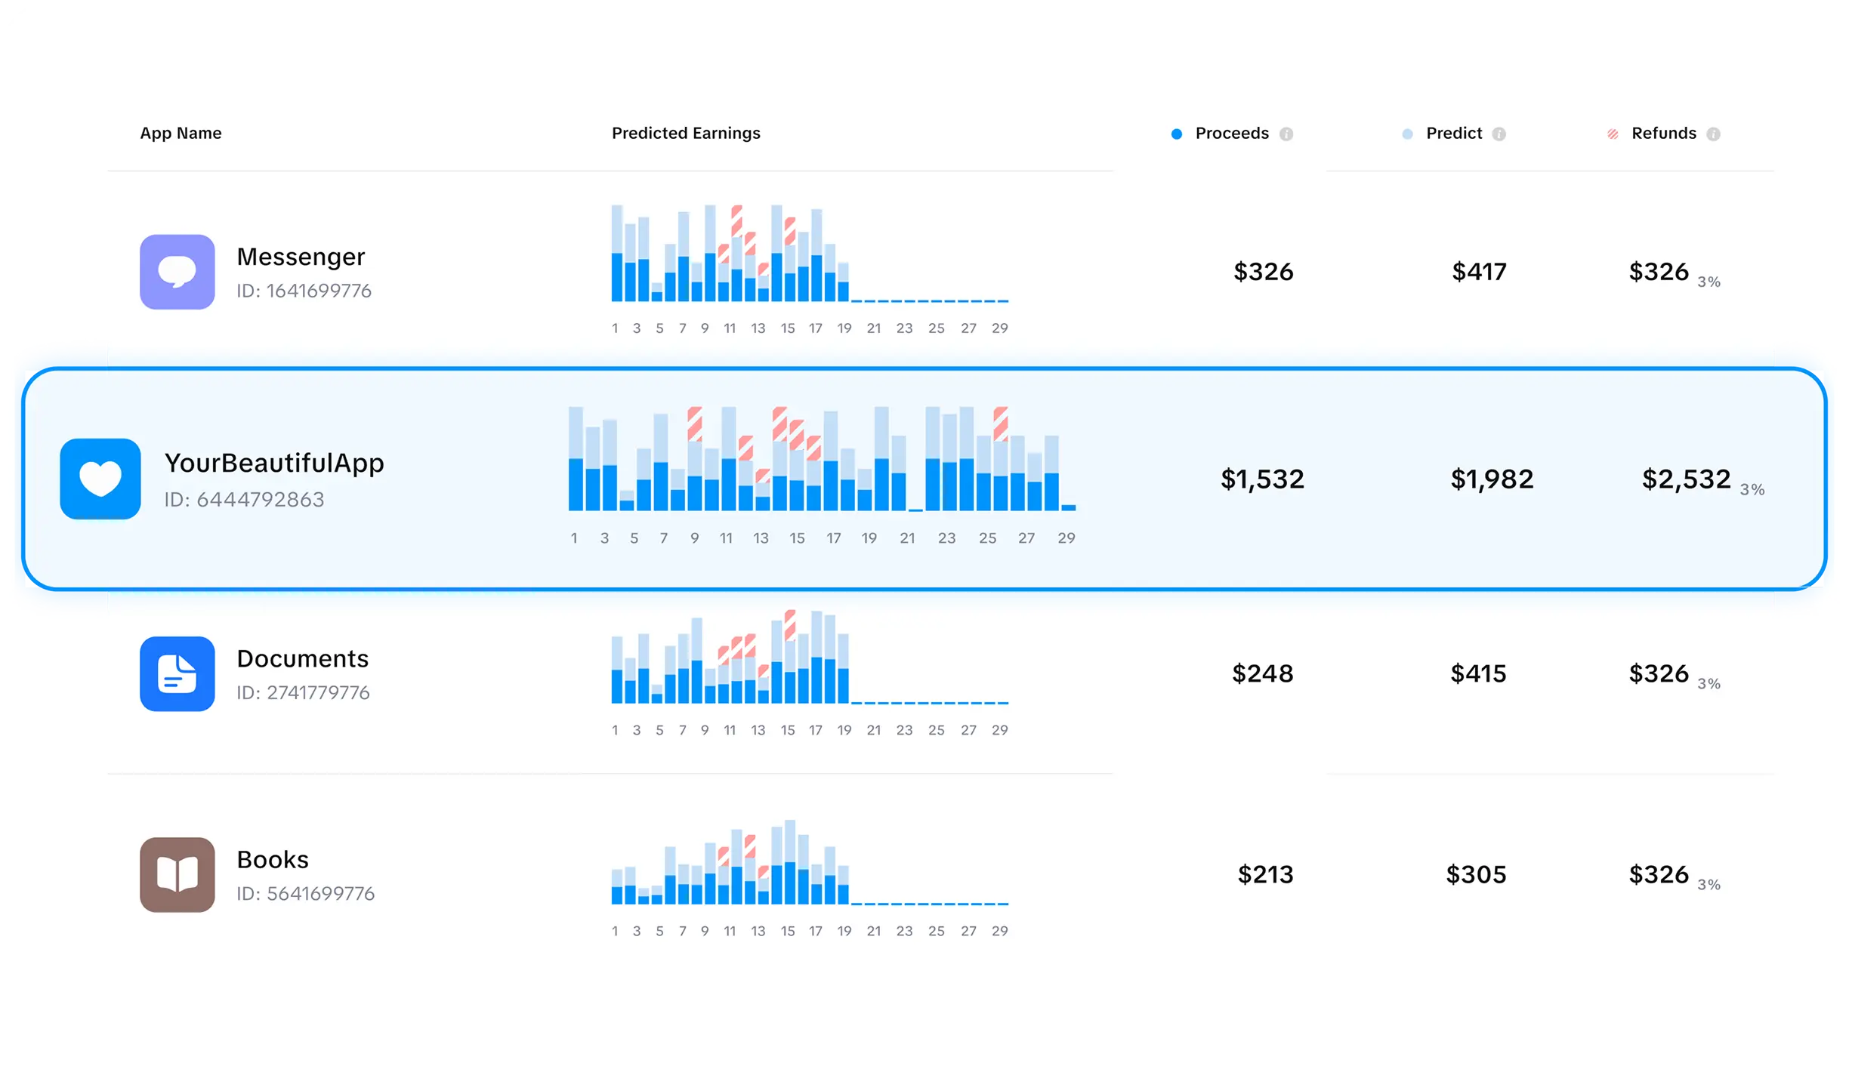Click the info icon beside Predict
Image resolution: width=1849 pixels, height=1069 pixels.
[x=1499, y=133]
